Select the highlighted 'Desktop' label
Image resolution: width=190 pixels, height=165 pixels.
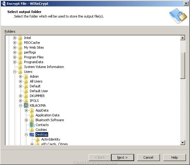click(x=42, y=134)
